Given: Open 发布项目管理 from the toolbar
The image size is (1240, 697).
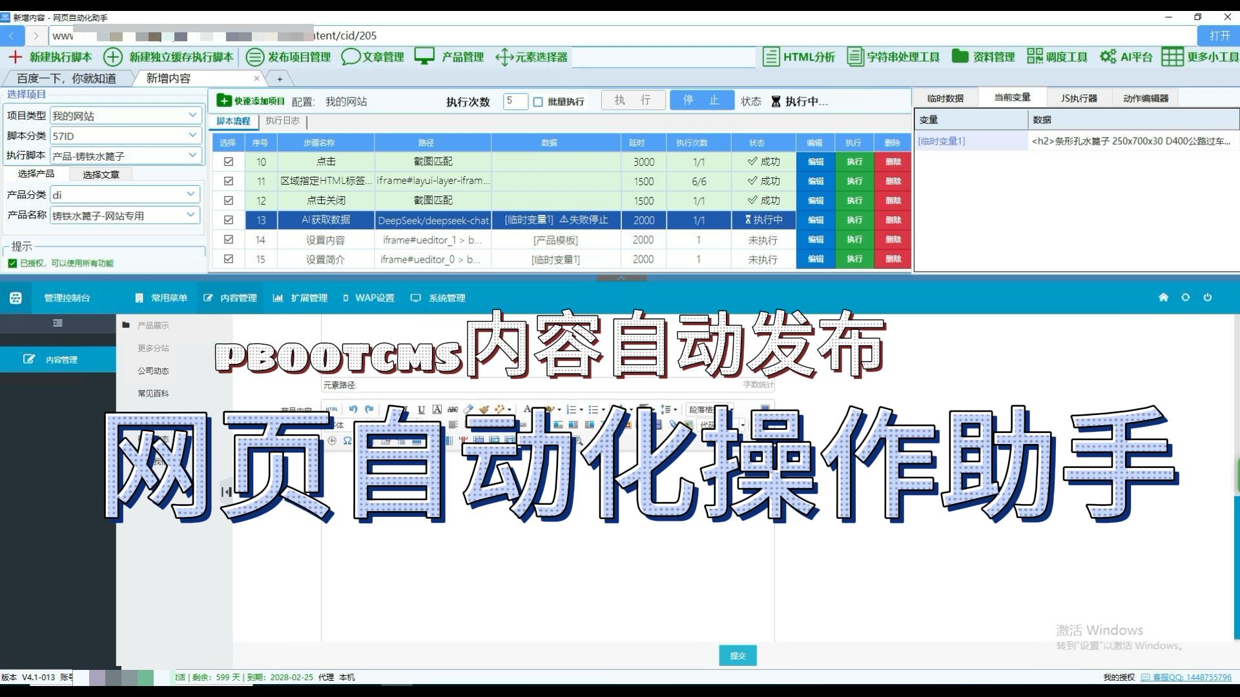Looking at the screenshot, I should [289, 57].
